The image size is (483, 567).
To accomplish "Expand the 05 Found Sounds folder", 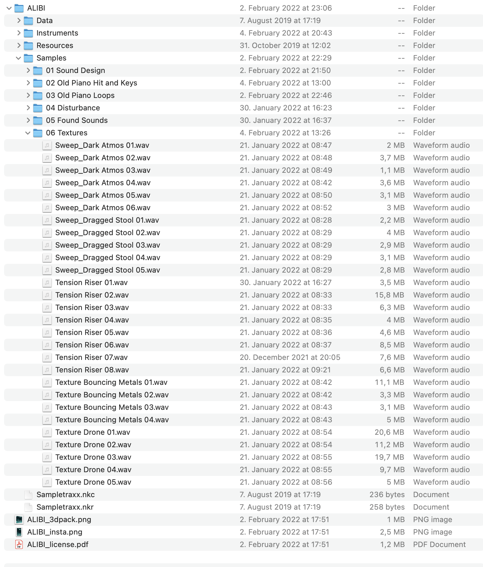I will point(28,120).
